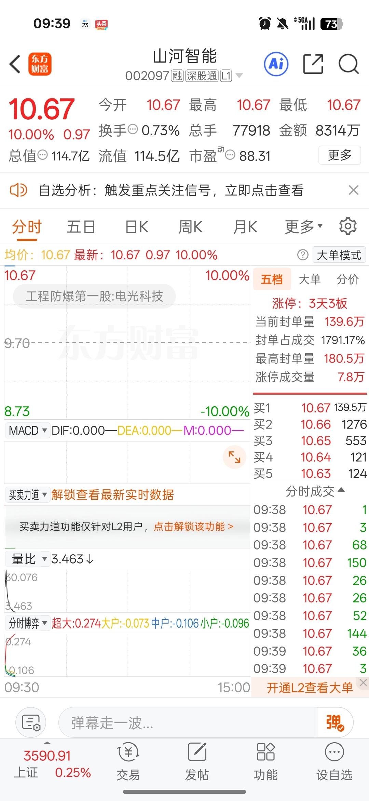The image size is (369, 801).
Task: Open the MACD indicator dropdown
Action: pos(28,430)
